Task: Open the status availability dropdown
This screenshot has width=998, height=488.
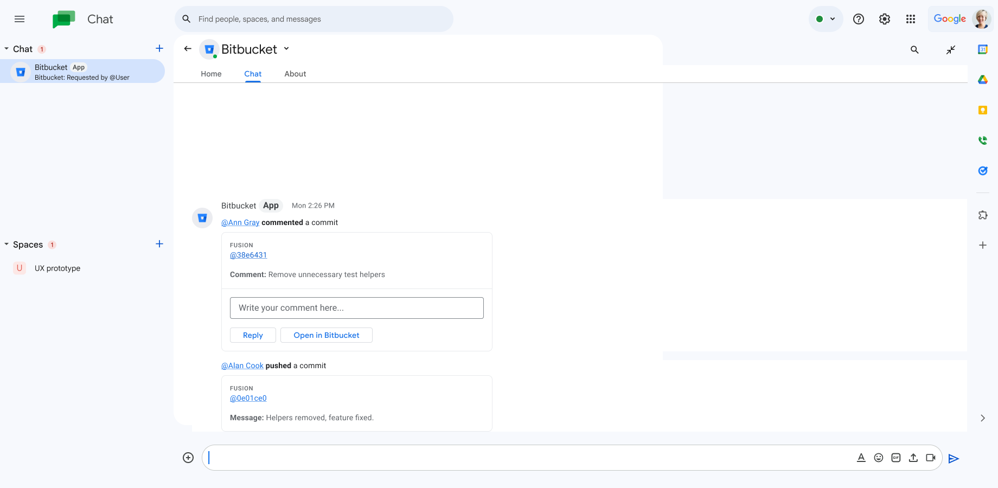Action: pos(826,19)
